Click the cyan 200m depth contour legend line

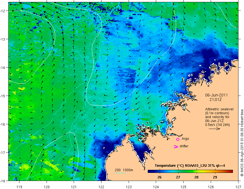point(120,173)
